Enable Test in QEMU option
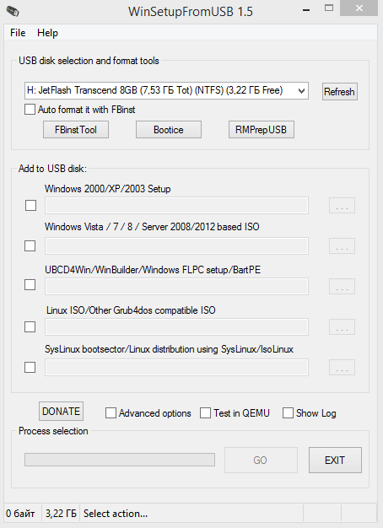Viewport: 383px width, 528px height. click(206, 413)
